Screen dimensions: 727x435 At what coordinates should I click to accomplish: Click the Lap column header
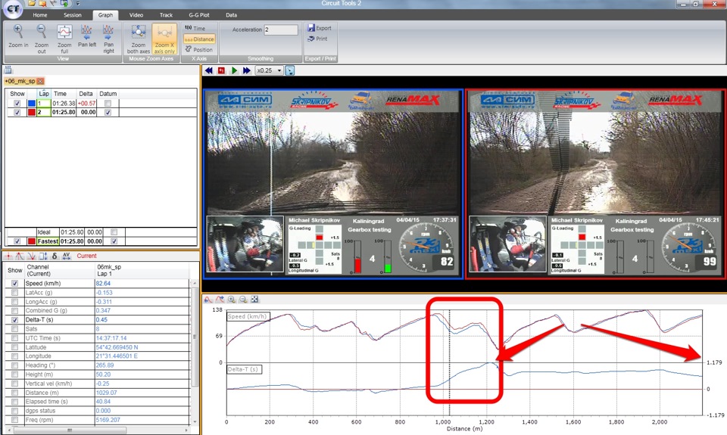[44, 94]
